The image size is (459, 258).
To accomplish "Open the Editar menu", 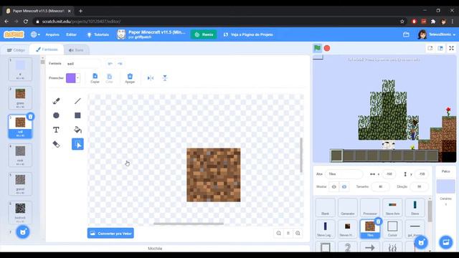I will pyautogui.click(x=71, y=34).
